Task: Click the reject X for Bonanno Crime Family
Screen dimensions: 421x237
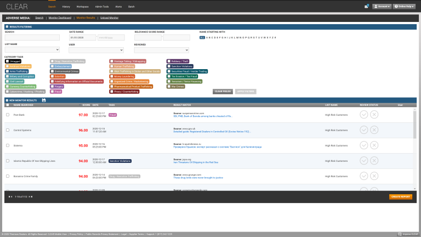Action: [374, 176]
